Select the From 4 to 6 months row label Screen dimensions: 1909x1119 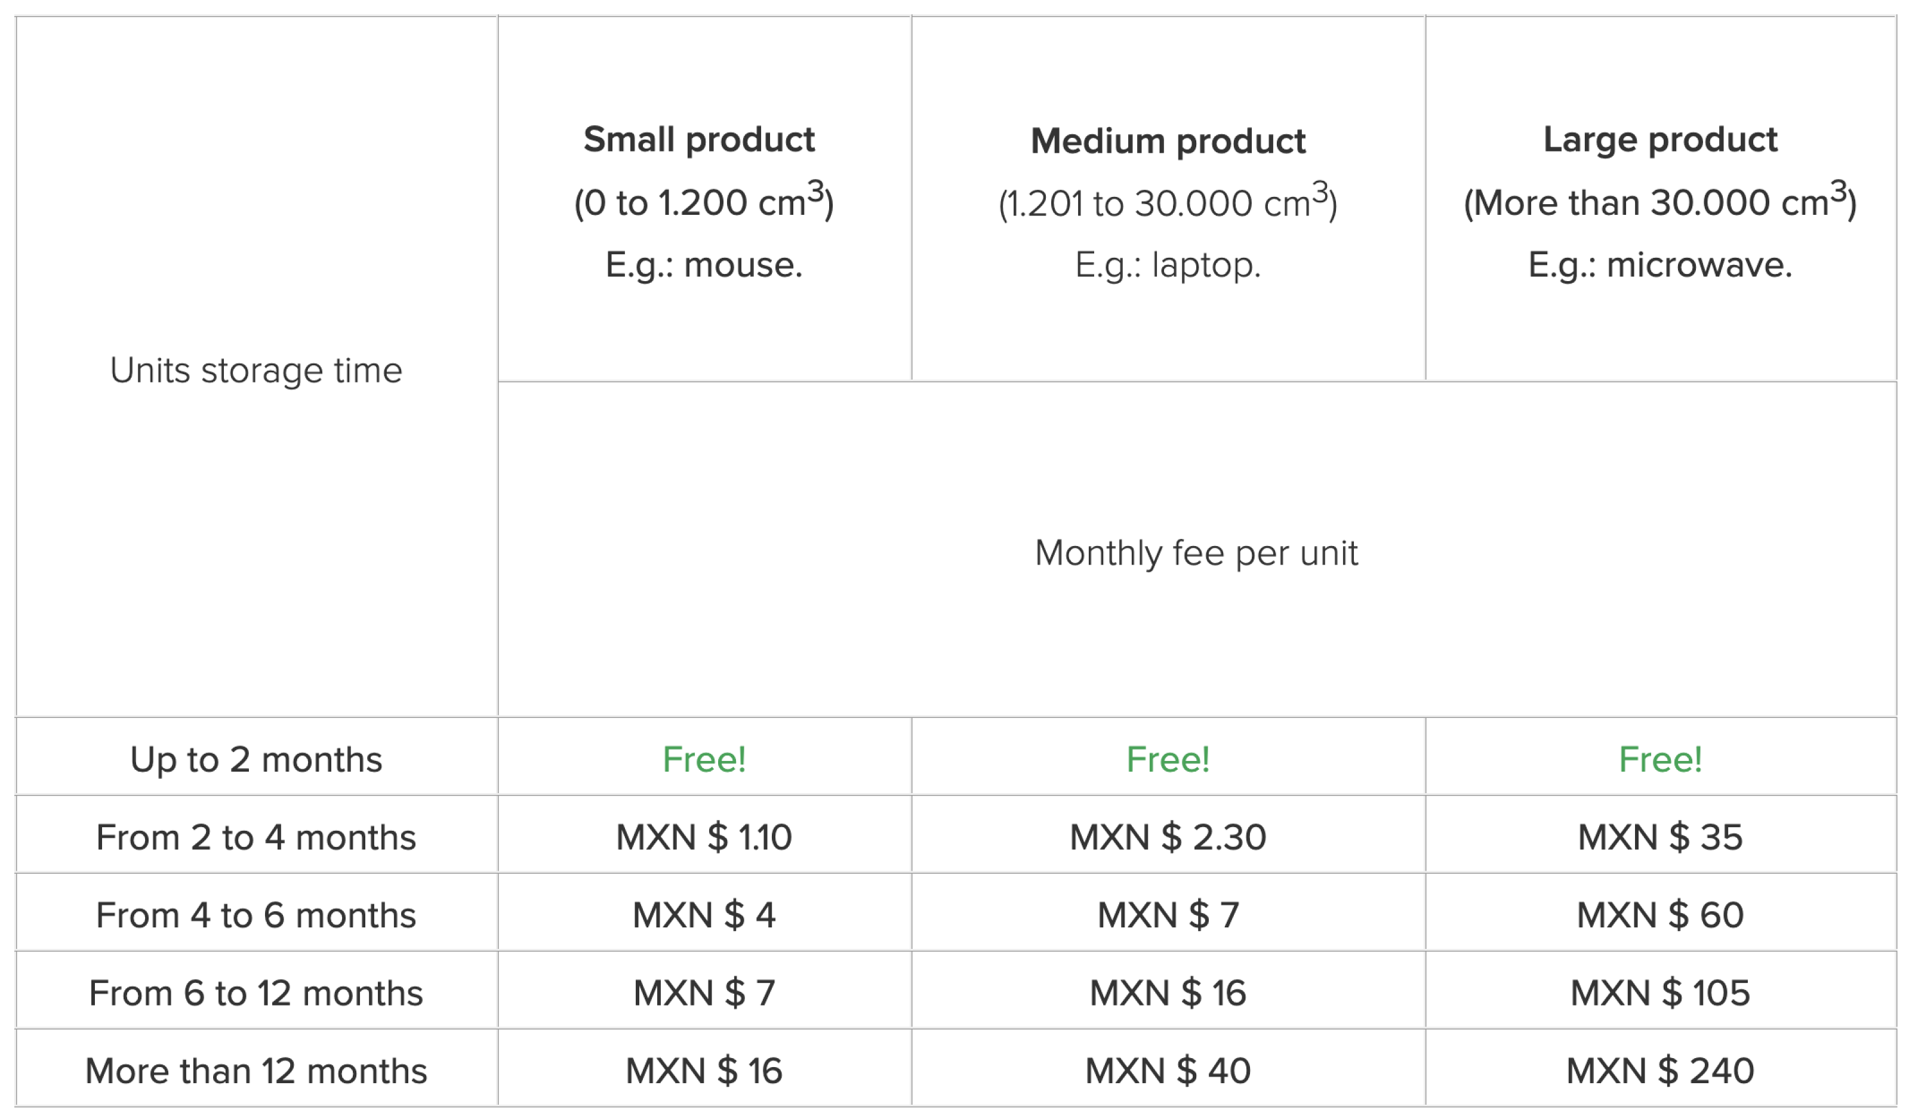click(256, 915)
